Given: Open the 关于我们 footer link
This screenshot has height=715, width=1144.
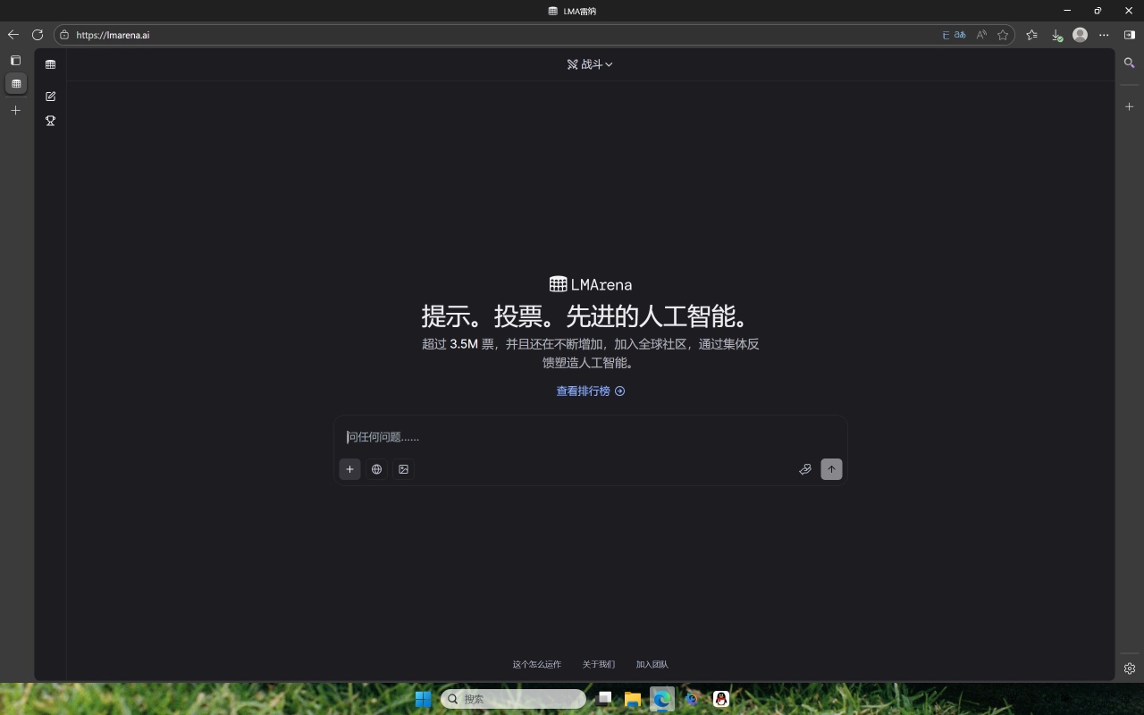Looking at the screenshot, I should (599, 664).
